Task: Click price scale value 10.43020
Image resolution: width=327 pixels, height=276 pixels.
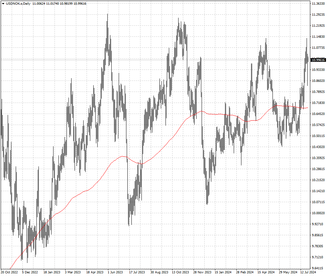Action: point(318,147)
